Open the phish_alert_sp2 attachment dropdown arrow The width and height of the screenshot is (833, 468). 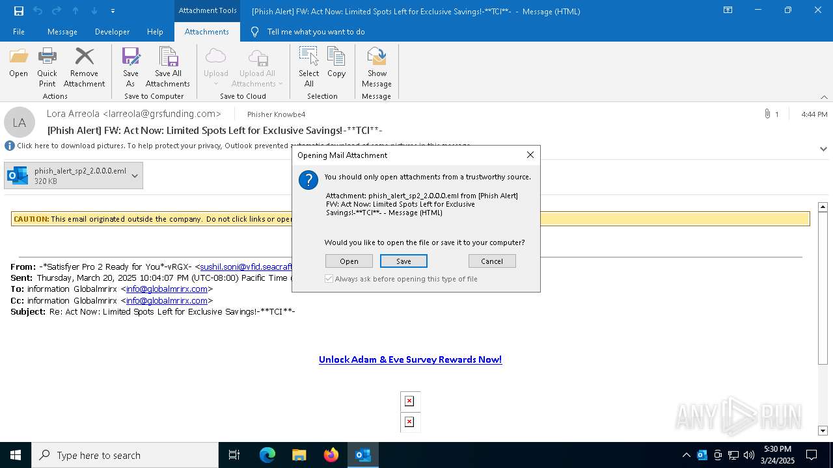coord(135,175)
